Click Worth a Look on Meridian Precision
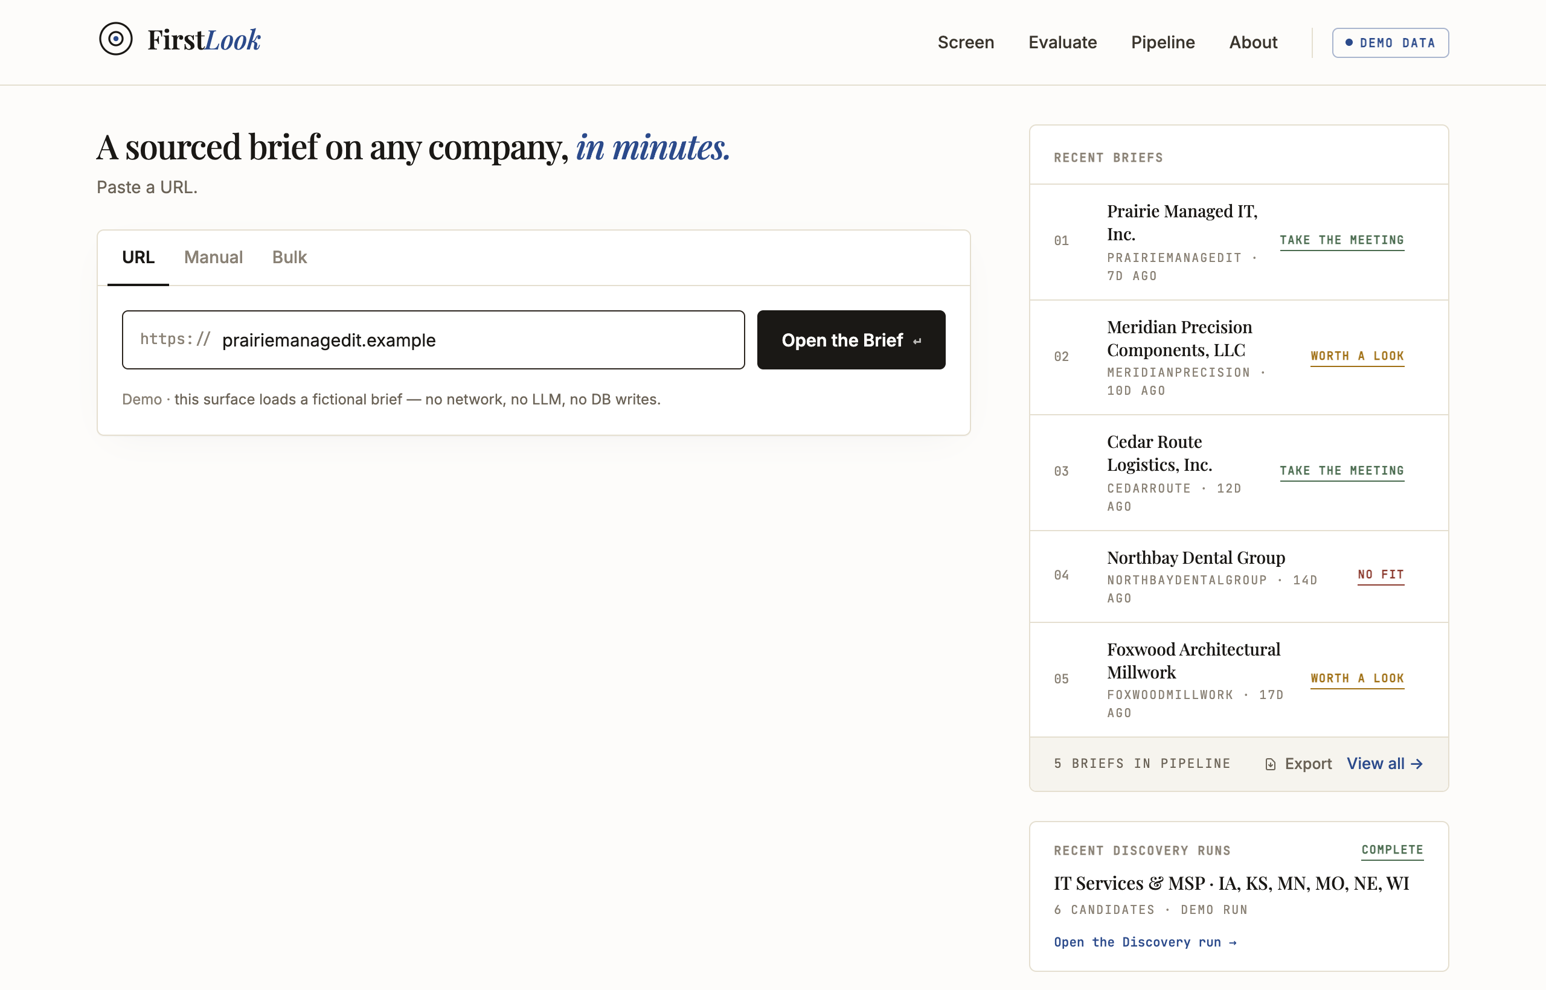Viewport: 1546px width, 990px height. 1357,356
